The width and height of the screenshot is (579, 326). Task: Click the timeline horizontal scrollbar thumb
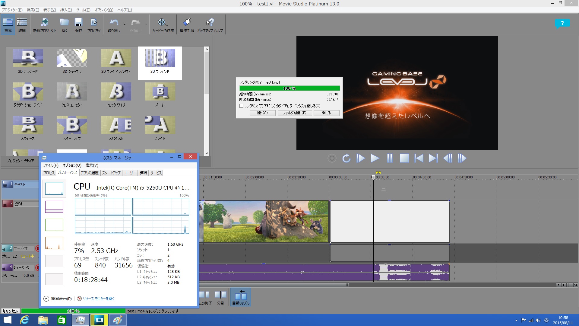[274, 285]
